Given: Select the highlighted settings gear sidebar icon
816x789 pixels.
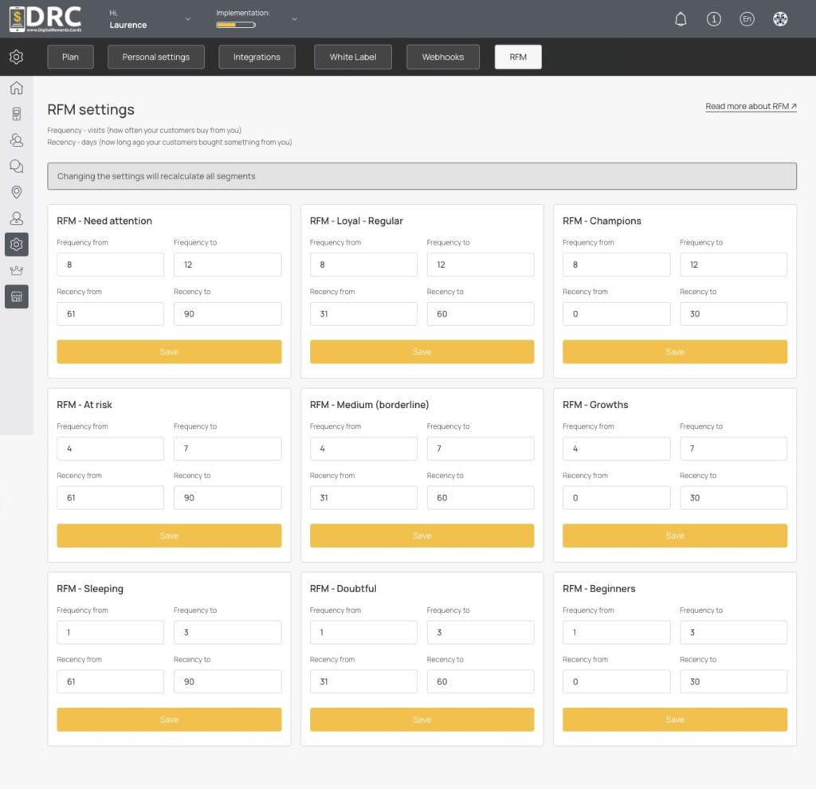Looking at the screenshot, I should pyautogui.click(x=17, y=244).
